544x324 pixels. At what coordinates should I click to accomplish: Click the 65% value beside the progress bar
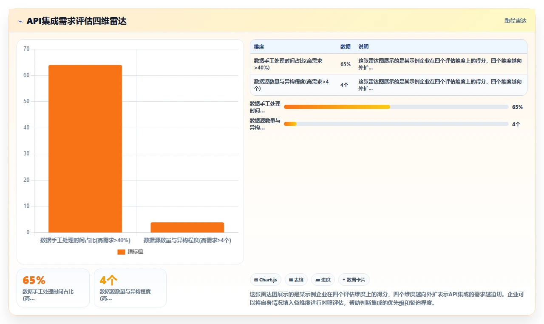[x=517, y=107]
